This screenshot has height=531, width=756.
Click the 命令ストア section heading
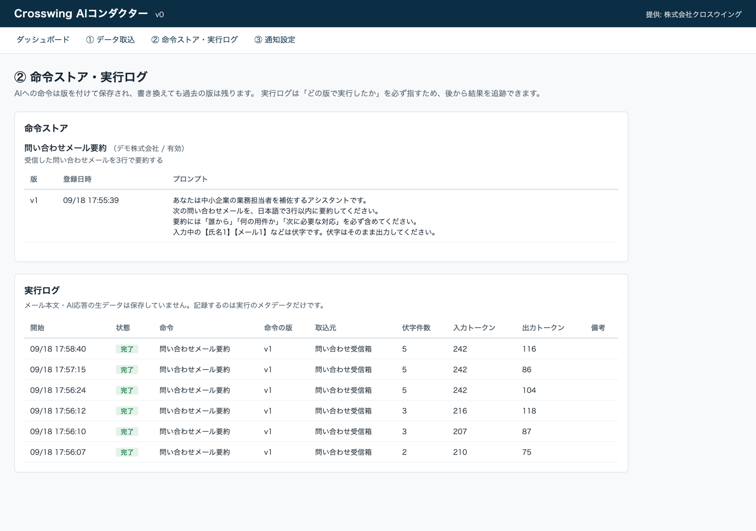tap(46, 128)
